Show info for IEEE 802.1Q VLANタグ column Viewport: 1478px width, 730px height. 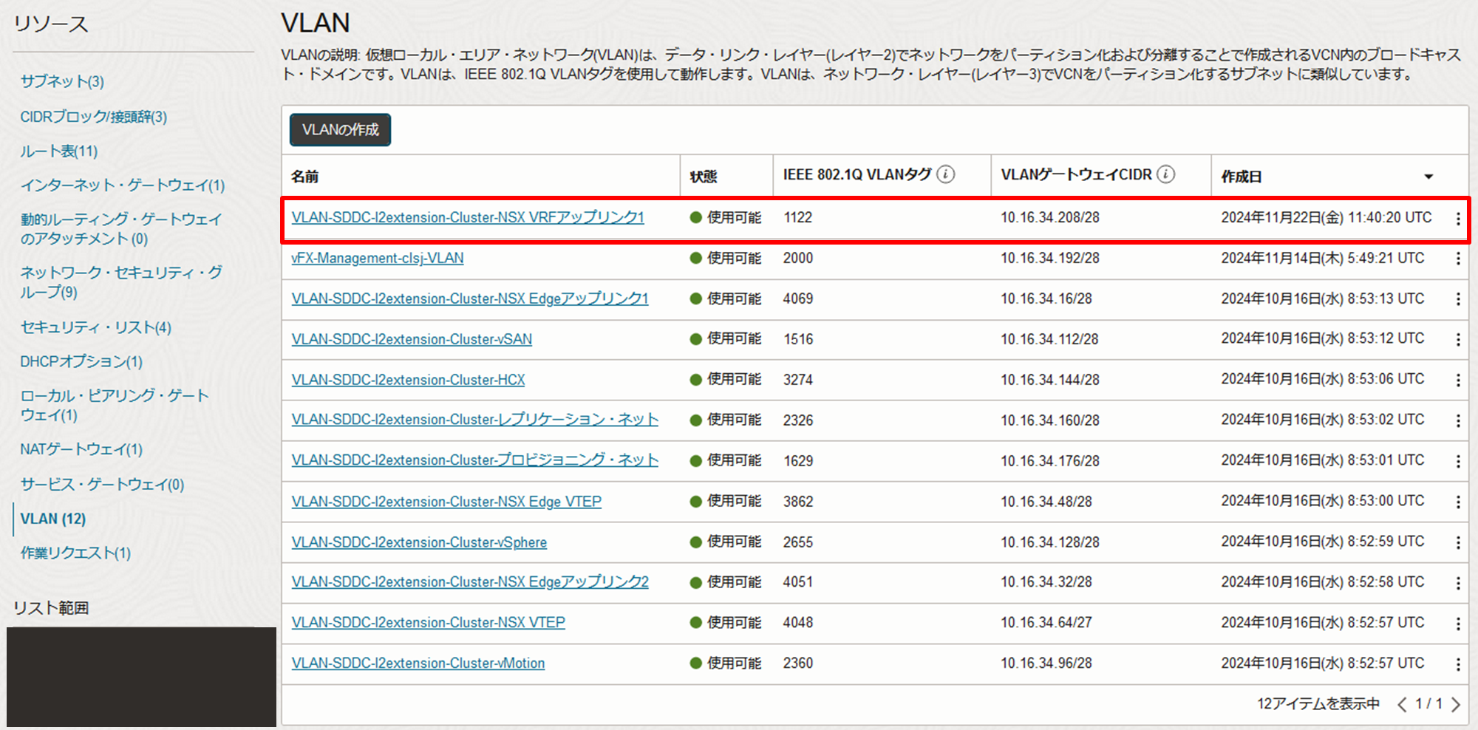click(x=945, y=174)
